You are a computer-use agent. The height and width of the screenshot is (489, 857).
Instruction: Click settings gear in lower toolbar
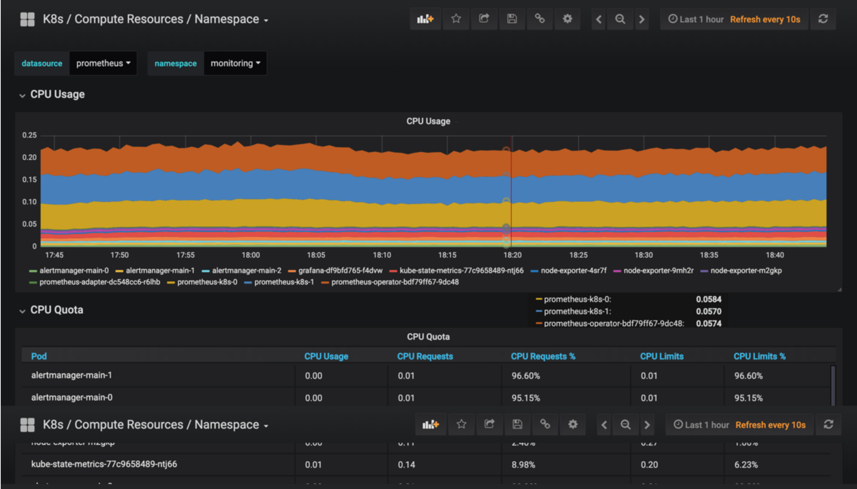point(573,424)
